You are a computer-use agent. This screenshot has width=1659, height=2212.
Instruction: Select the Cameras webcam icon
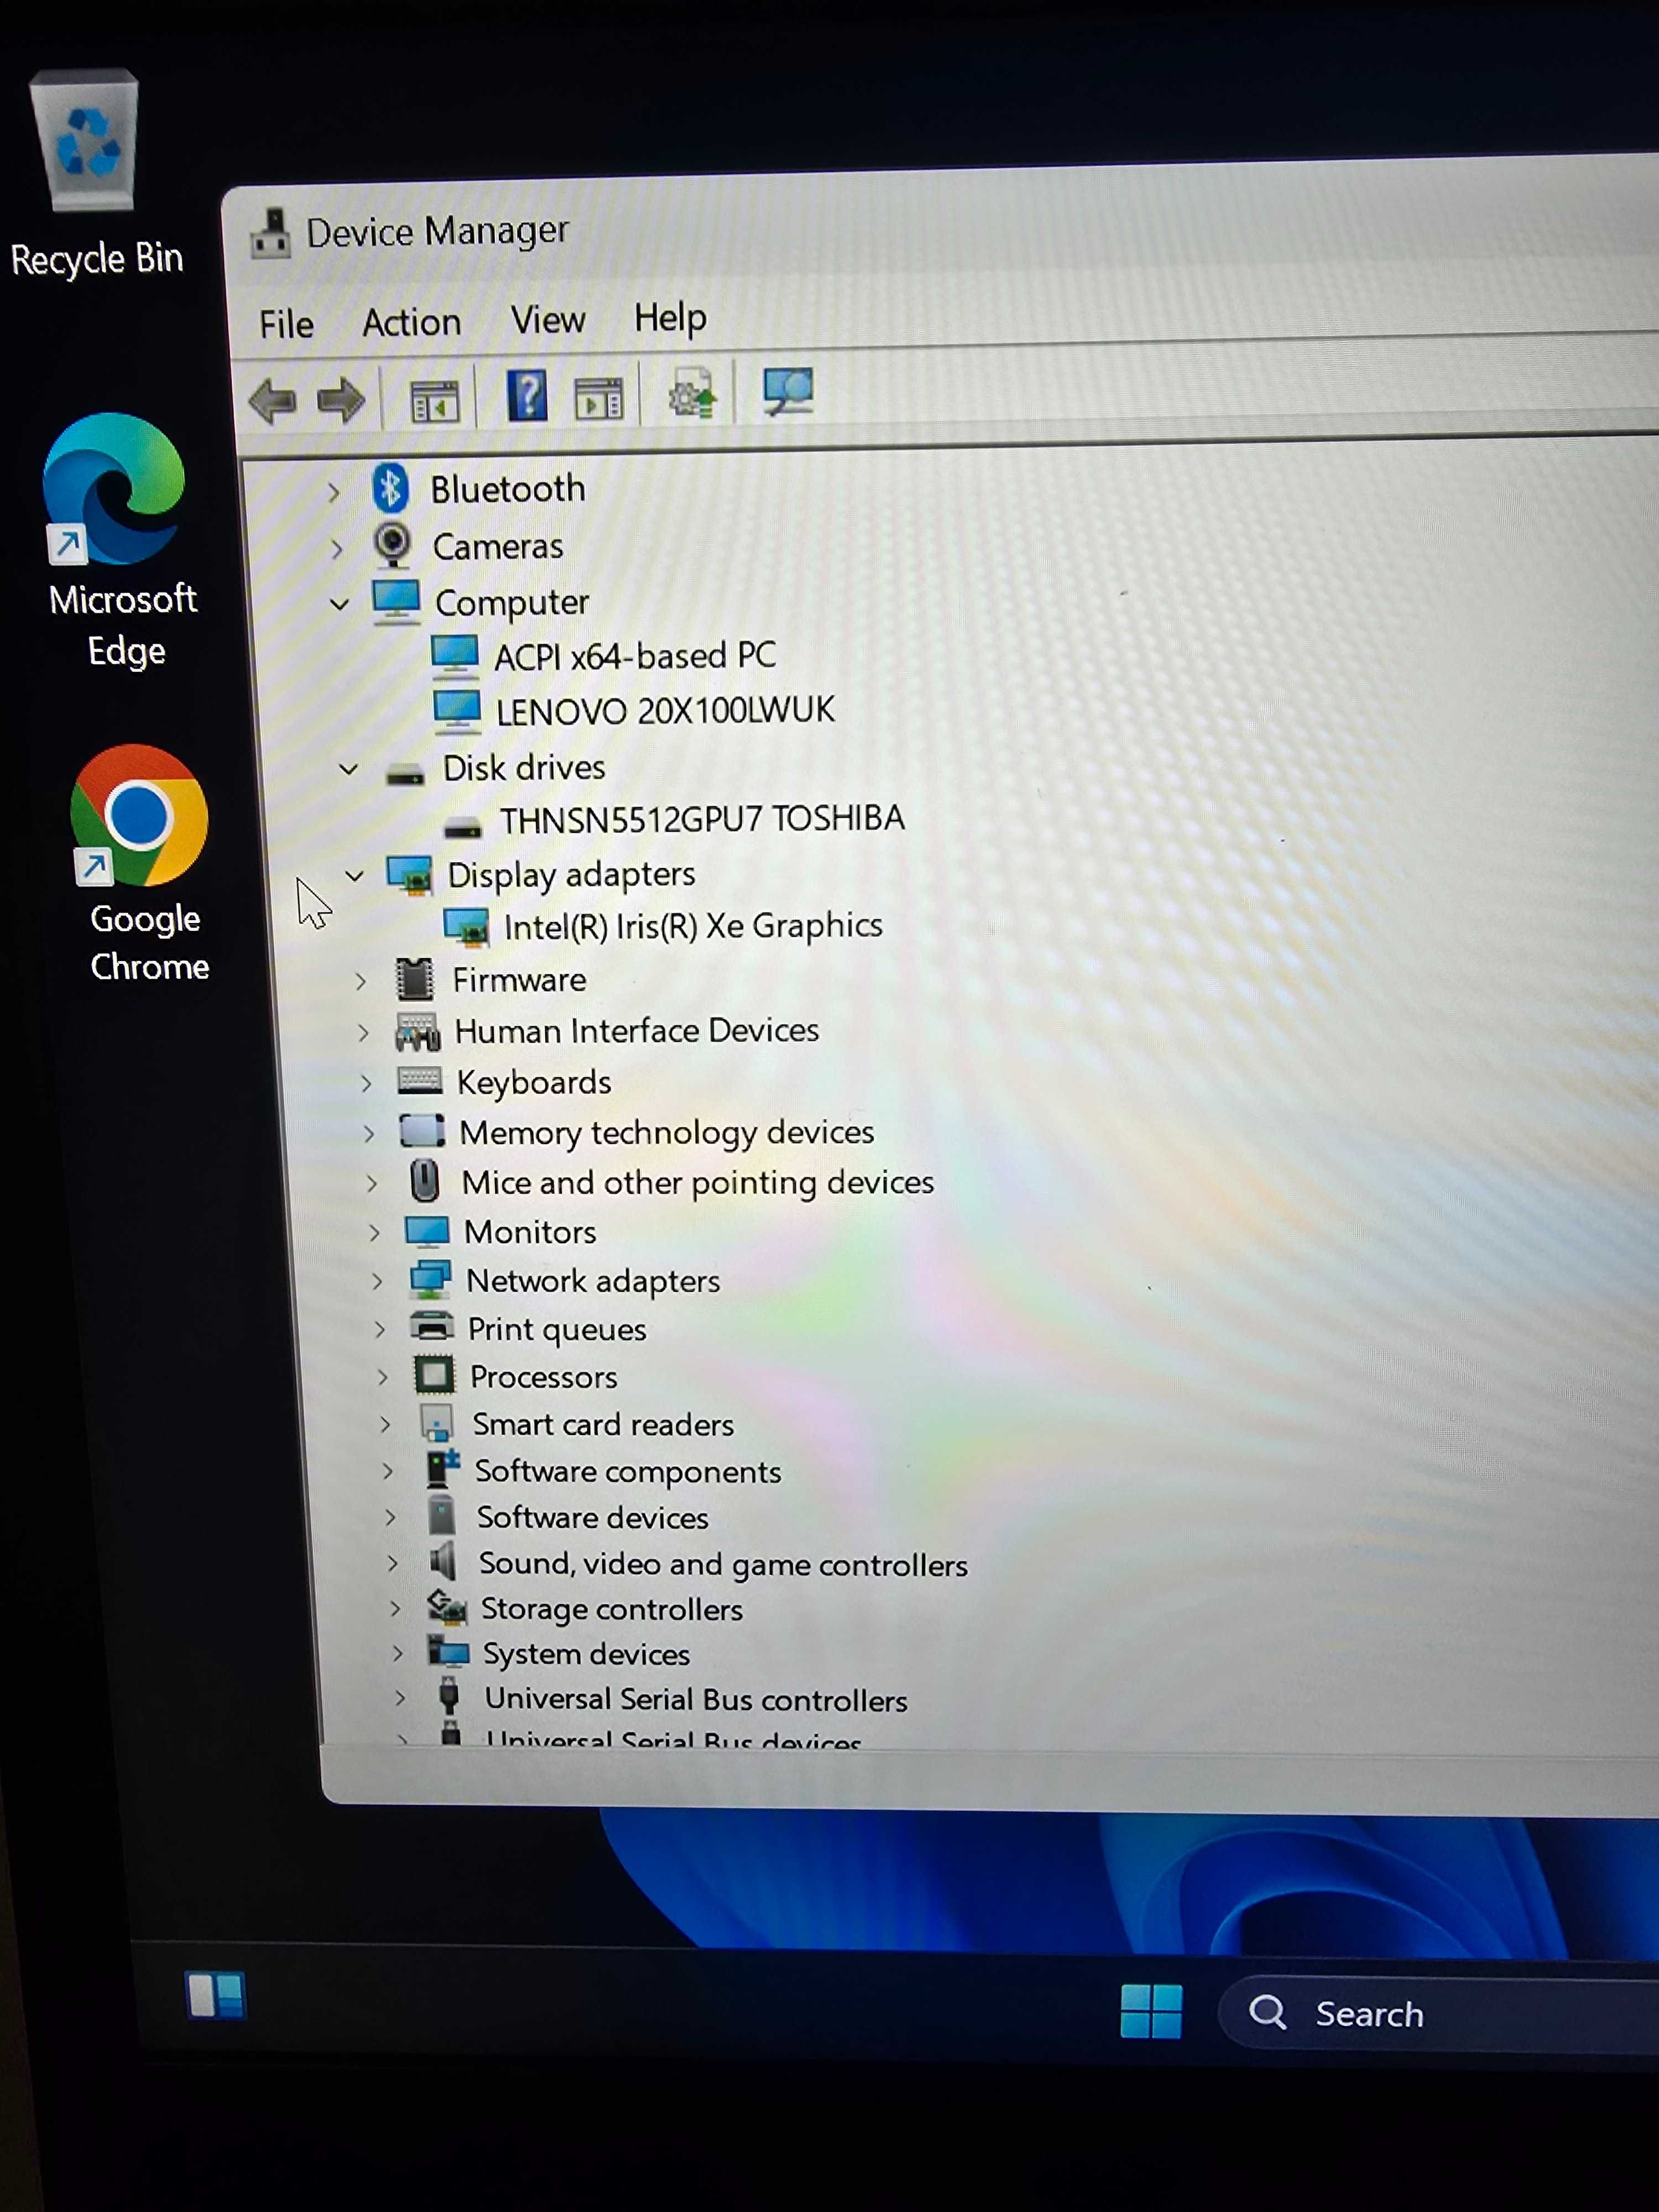[x=392, y=545]
